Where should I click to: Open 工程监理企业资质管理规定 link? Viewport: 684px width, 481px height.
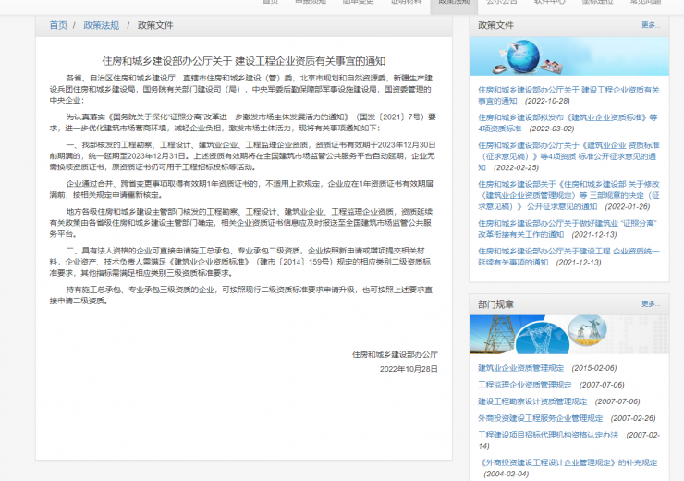click(x=524, y=385)
